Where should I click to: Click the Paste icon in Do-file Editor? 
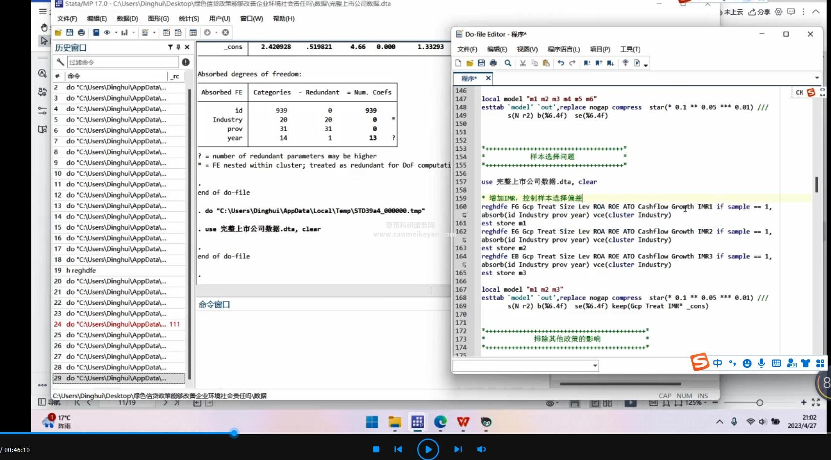(x=546, y=63)
